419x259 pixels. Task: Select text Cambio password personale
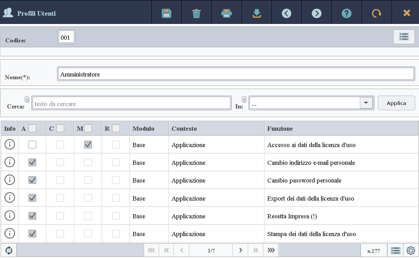click(304, 180)
